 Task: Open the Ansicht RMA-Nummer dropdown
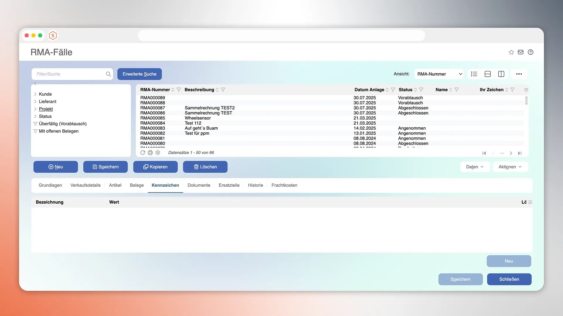pyautogui.click(x=439, y=74)
